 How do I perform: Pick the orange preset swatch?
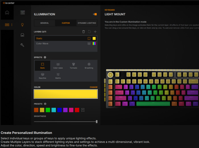tap(36, 110)
